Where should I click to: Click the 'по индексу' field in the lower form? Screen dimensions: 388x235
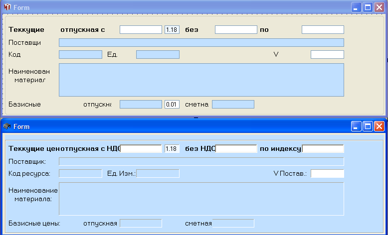click(323, 148)
